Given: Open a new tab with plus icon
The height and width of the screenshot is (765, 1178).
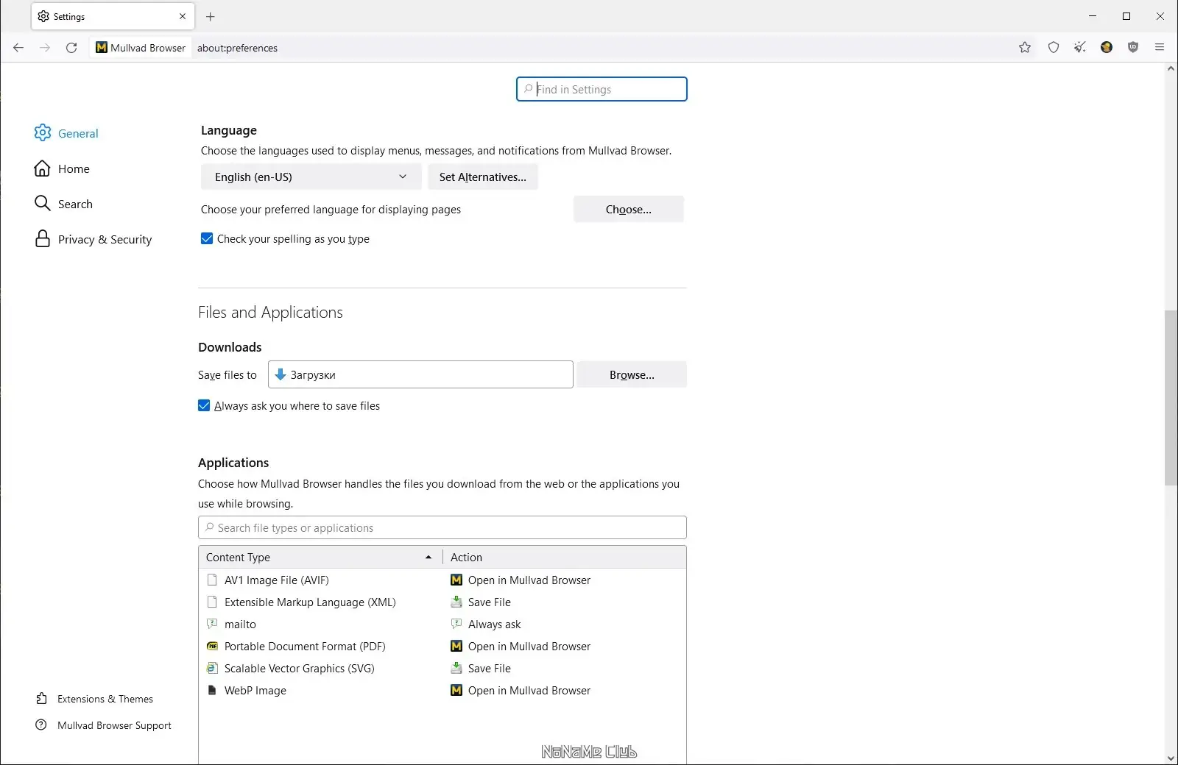Looking at the screenshot, I should coord(211,16).
